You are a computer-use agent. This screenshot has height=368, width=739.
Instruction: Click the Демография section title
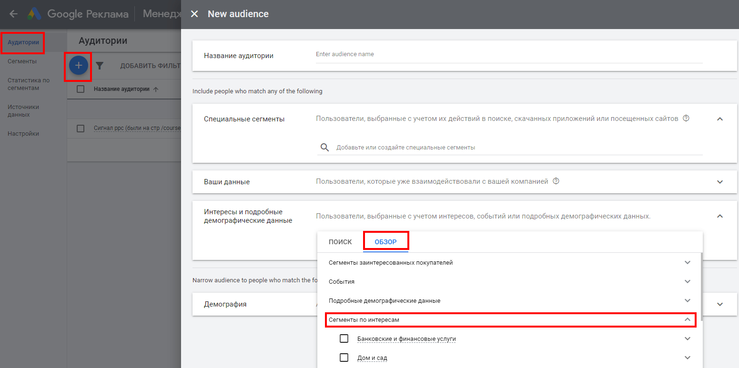tap(225, 304)
